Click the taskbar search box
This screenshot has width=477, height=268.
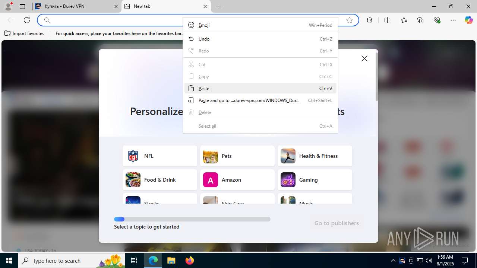72,261
